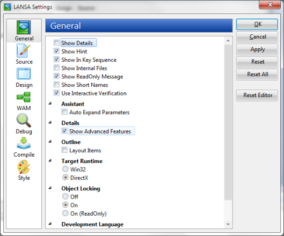Collapse the Assistant section arrow
The height and width of the screenshot is (236, 284).
(x=50, y=104)
